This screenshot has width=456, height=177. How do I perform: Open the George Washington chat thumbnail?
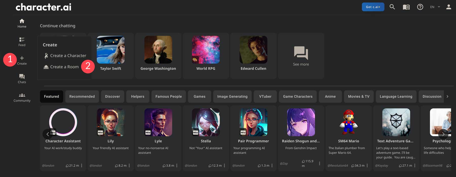pyautogui.click(x=158, y=50)
